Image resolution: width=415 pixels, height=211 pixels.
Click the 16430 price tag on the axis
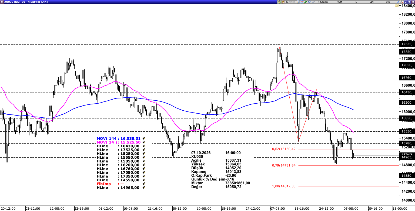click(407, 92)
